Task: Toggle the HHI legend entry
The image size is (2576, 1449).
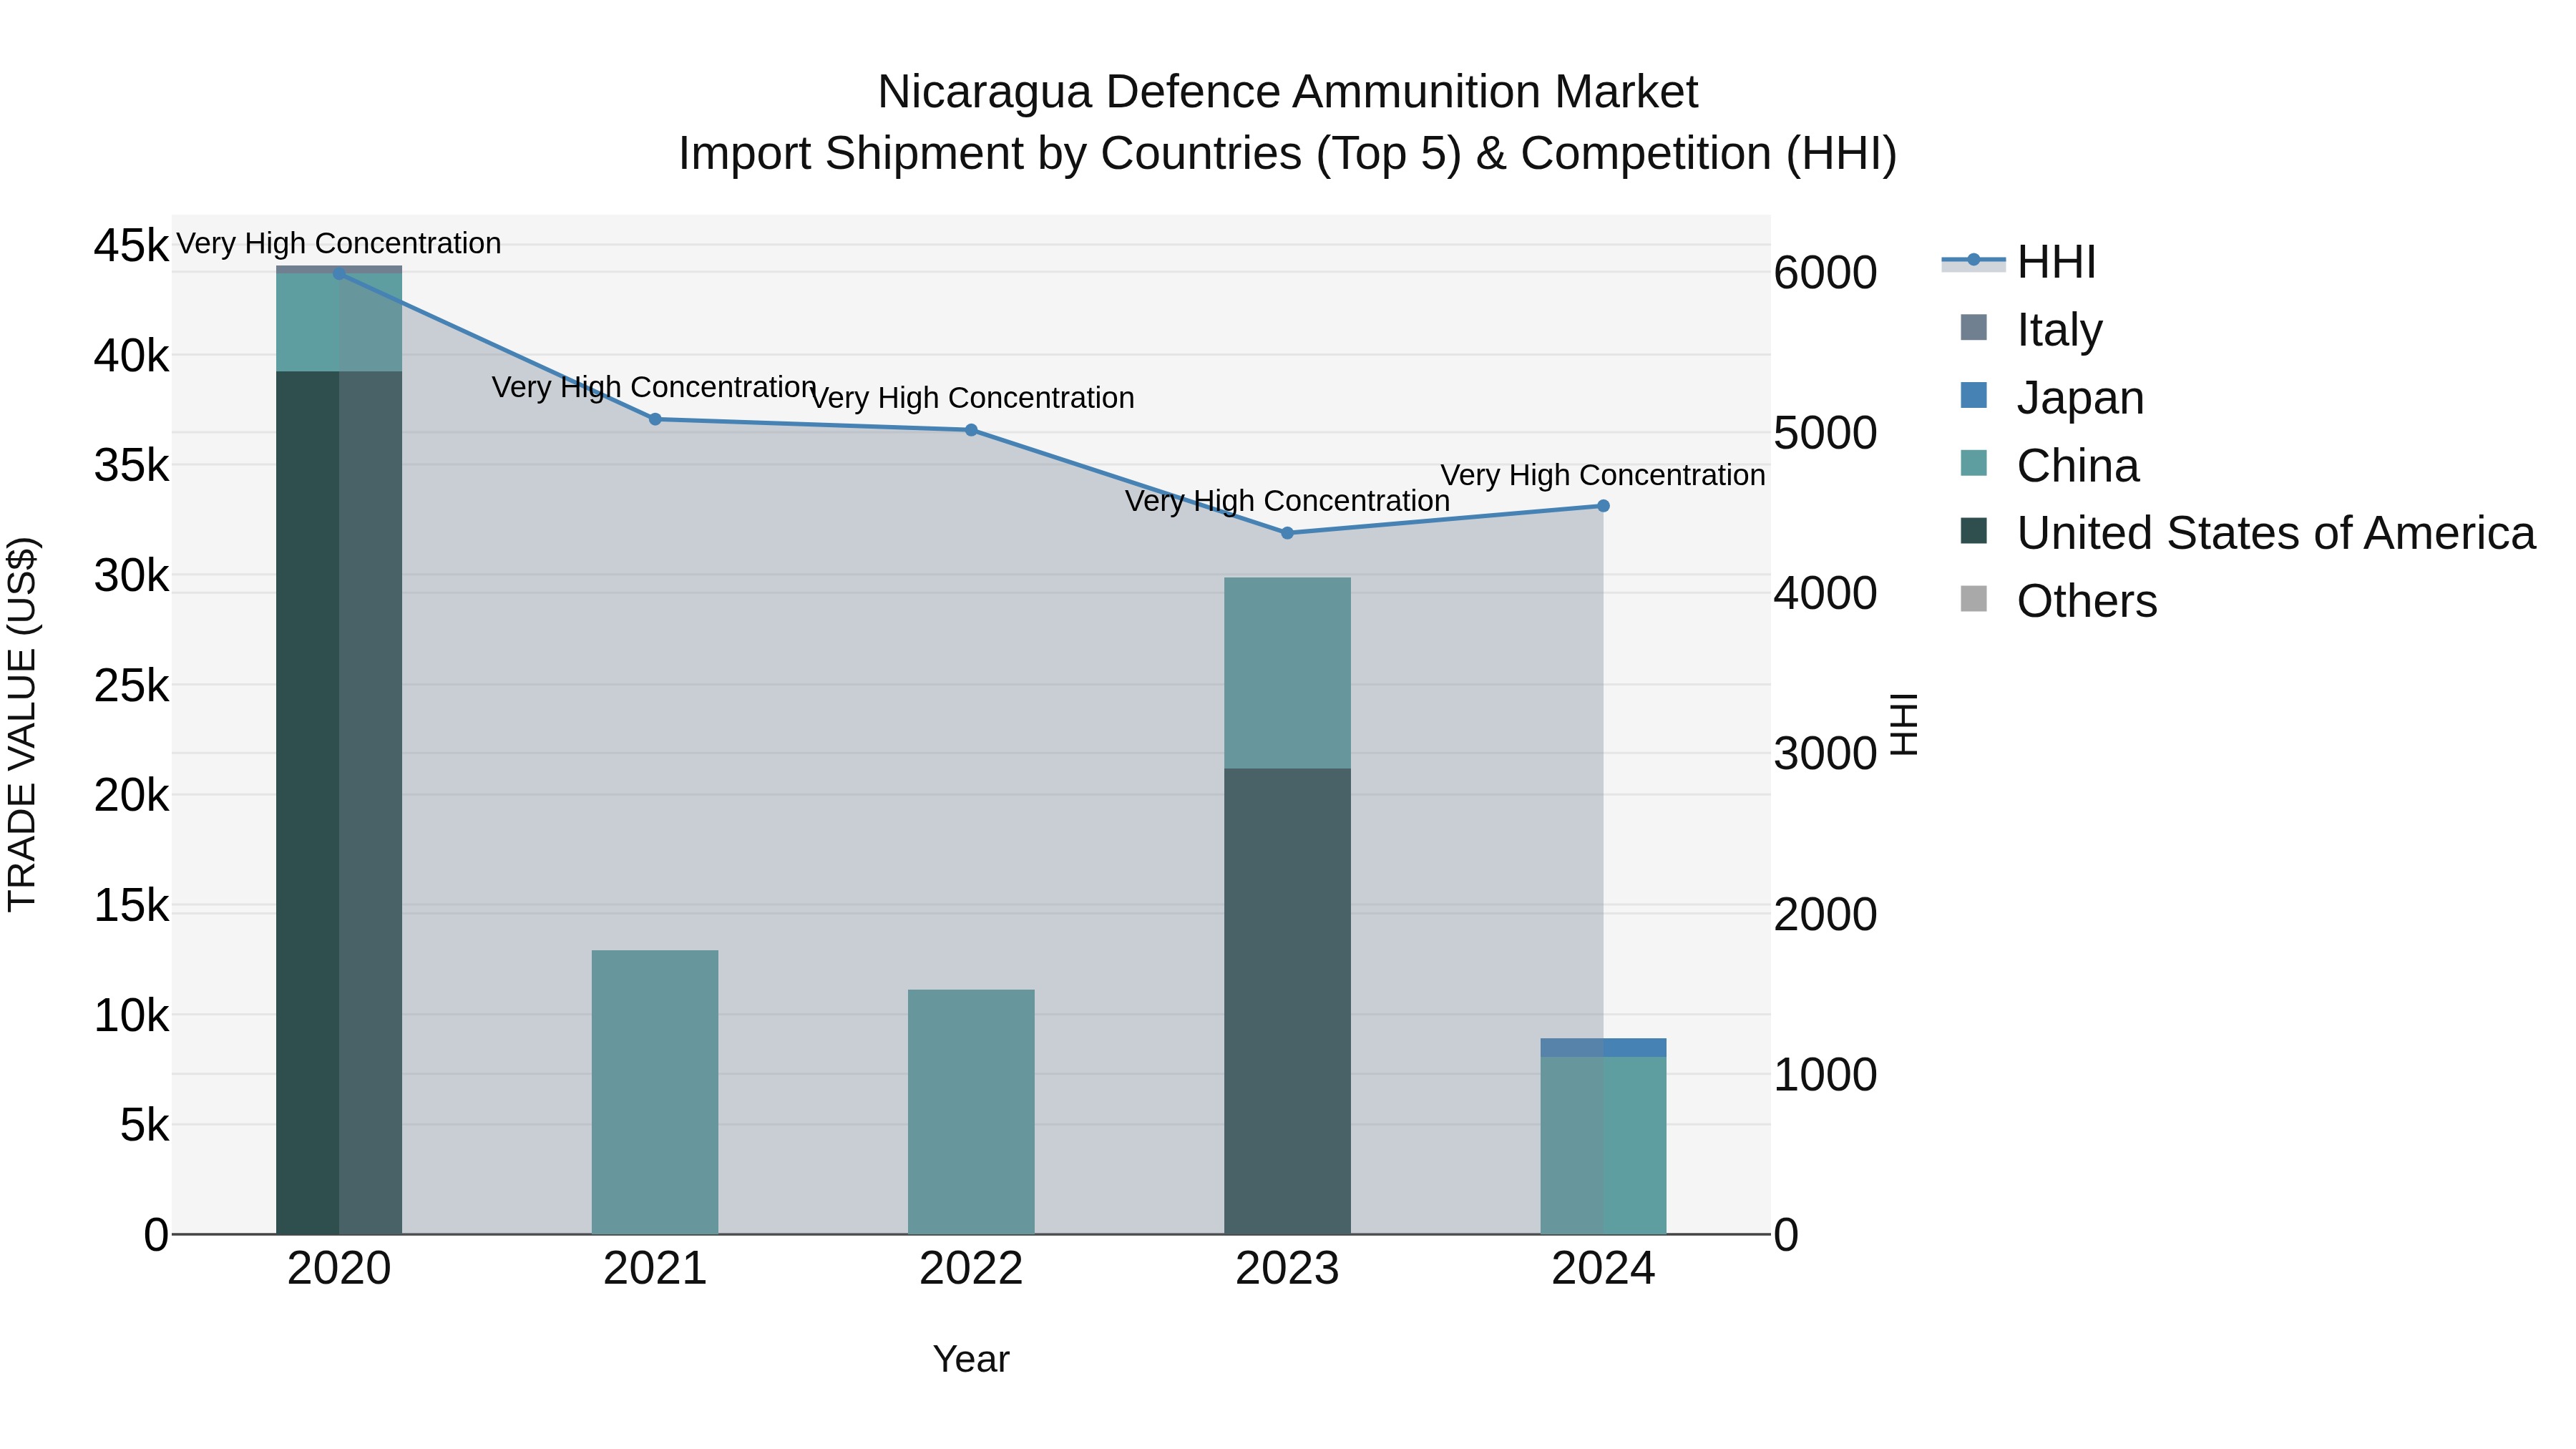Action: click(2019, 262)
